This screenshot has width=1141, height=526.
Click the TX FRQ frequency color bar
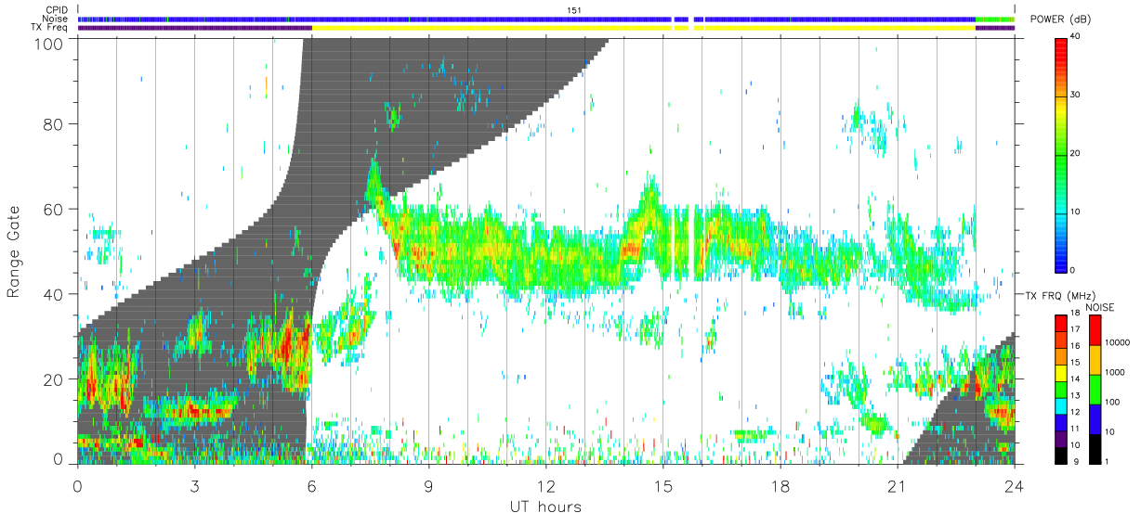(1060, 390)
